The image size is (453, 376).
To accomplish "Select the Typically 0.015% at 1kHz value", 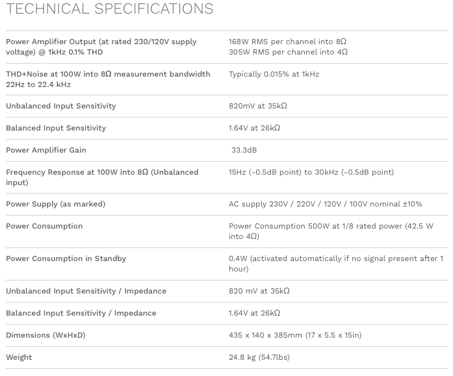I will click(x=274, y=74).
